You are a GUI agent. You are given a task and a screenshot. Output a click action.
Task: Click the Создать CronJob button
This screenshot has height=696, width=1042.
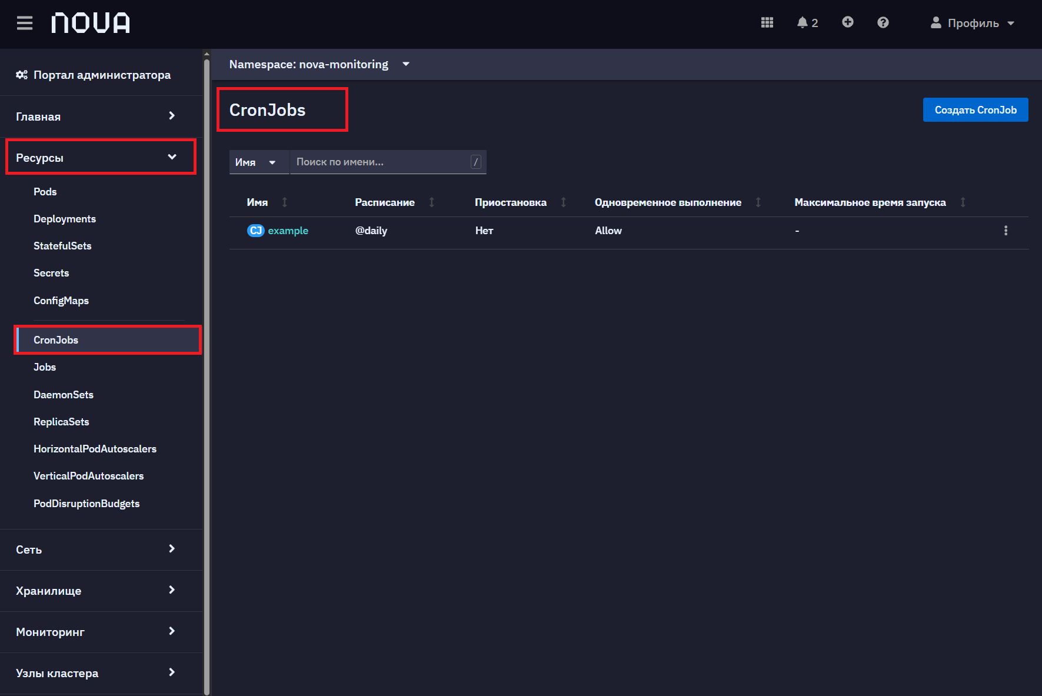(x=976, y=110)
